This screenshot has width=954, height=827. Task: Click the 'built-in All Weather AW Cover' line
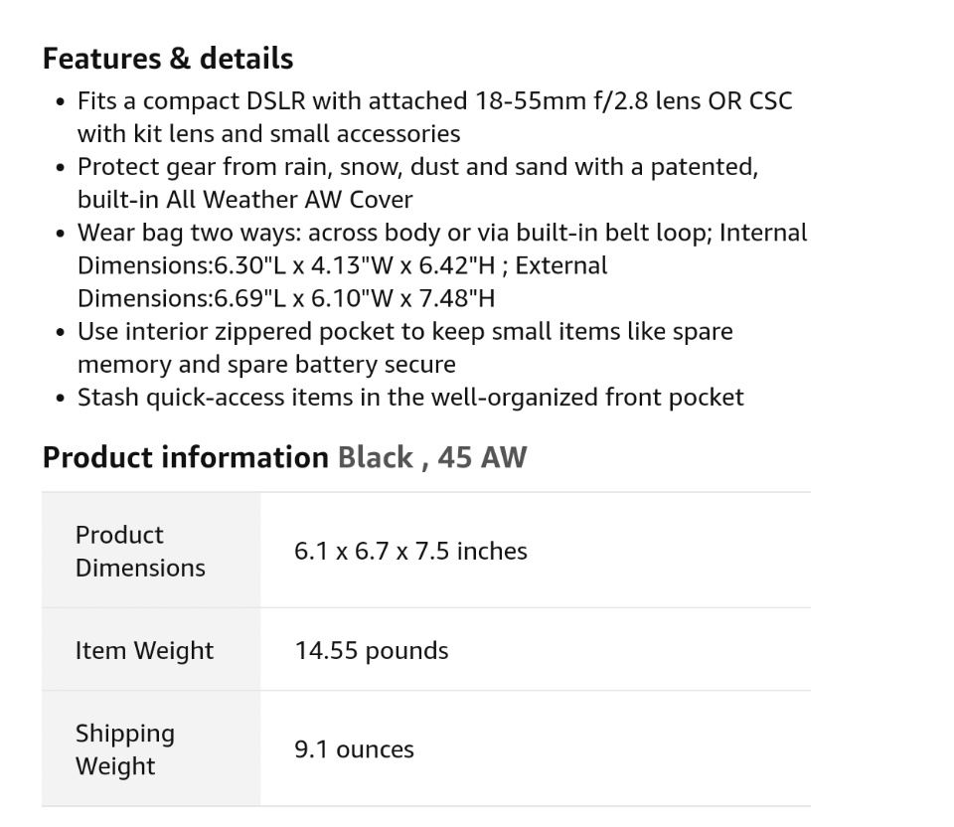(x=244, y=200)
